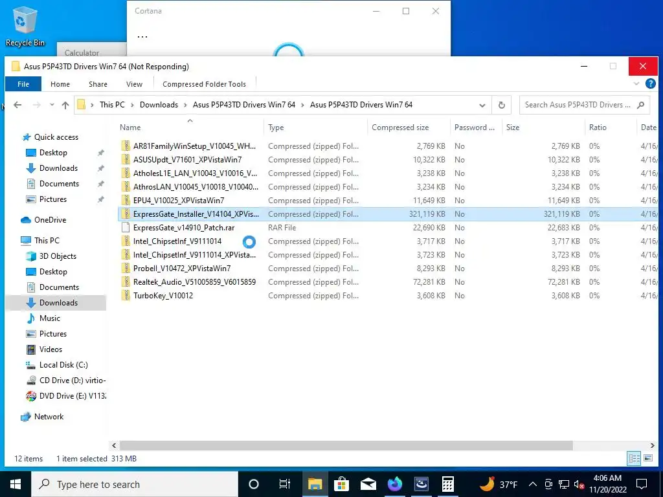Open the notification center icon

pyautogui.click(x=642, y=484)
